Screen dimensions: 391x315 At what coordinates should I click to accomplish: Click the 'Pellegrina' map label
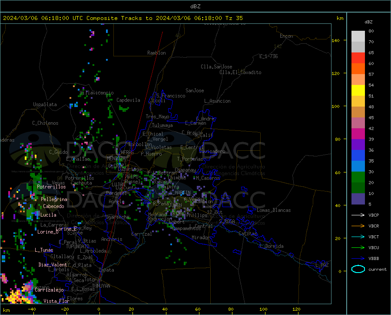tap(54, 199)
